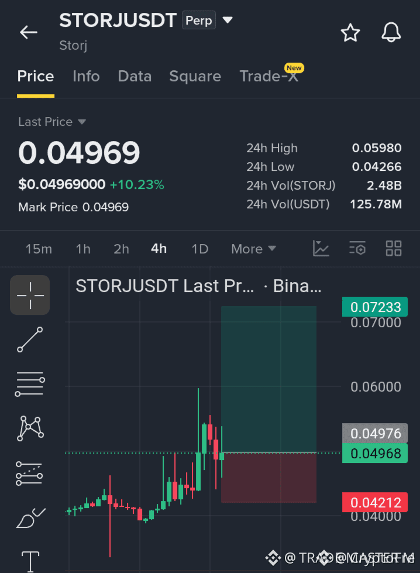The height and width of the screenshot is (573, 420).
Task: Expand the More timeframes dropdown
Action: 253,249
